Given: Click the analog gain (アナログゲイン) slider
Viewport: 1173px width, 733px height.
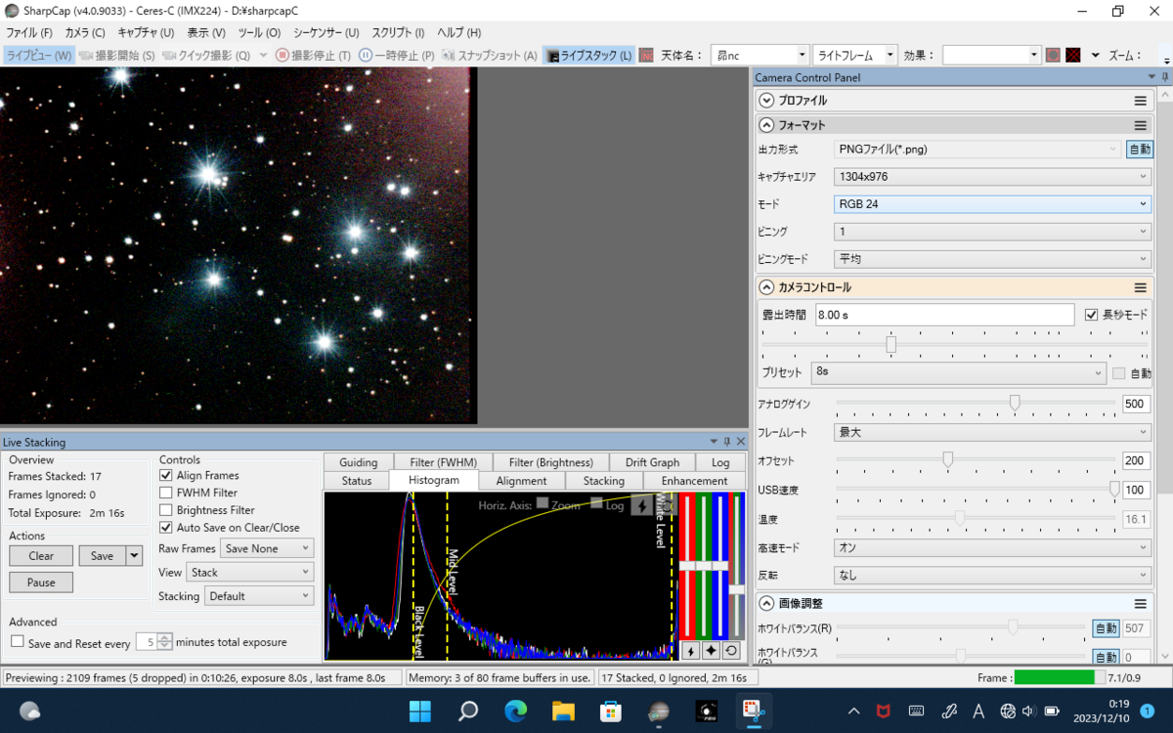Looking at the screenshot, I should tap(1015, 404).
